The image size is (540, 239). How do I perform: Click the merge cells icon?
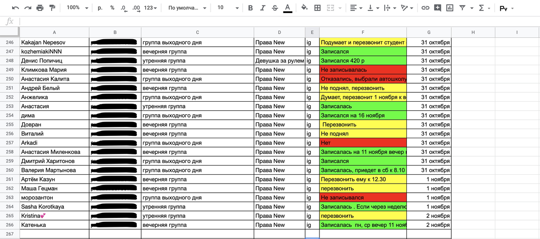[330, 8]
